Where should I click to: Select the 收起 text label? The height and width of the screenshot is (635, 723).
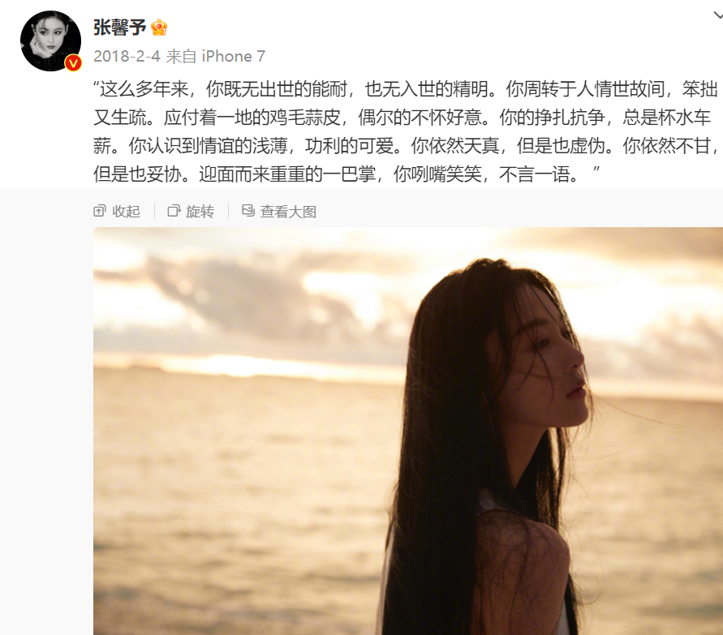tap(126, 212)
